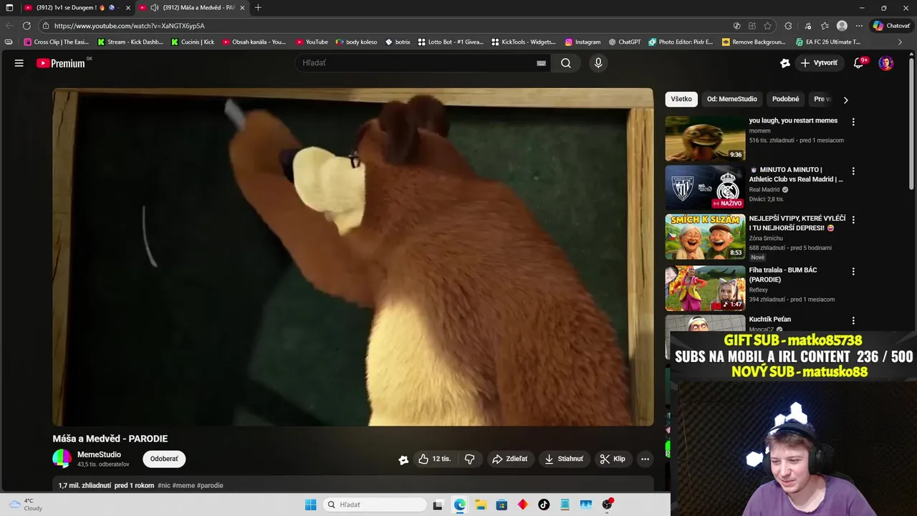Go to YouTube Premium home logo
The width and height of the screenshot is (917, 516).
[x=62, y=63]
